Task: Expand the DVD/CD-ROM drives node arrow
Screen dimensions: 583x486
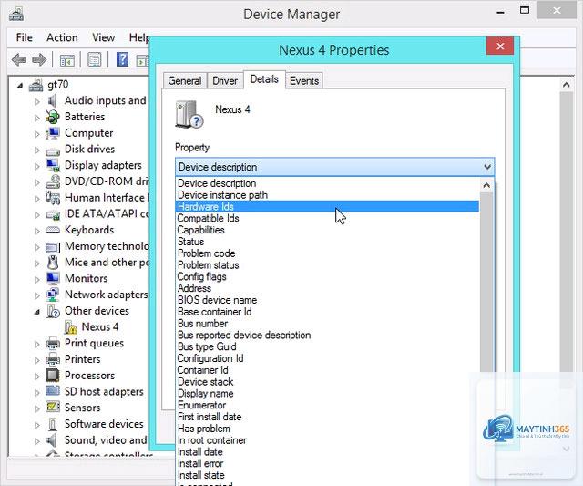Action: (36, 182)
